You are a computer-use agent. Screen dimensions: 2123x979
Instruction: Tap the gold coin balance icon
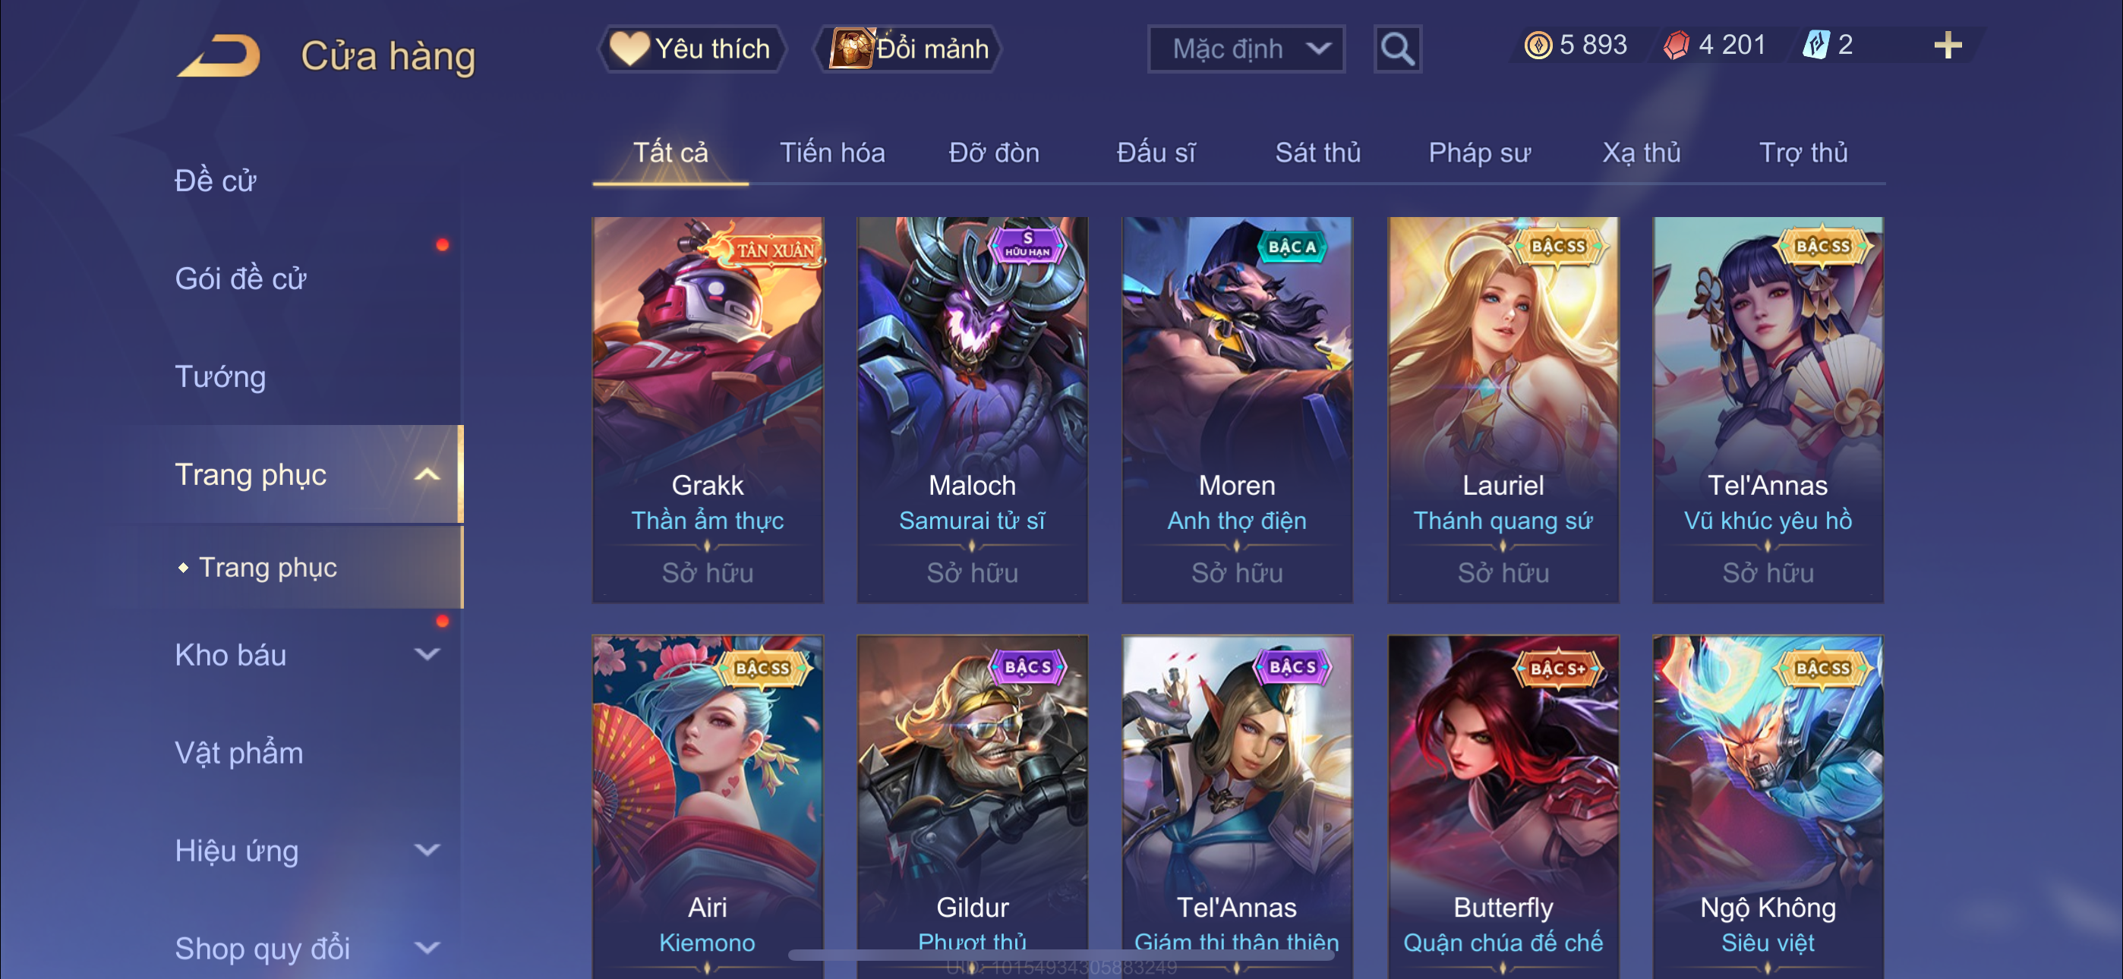[x=1537, y=46]
